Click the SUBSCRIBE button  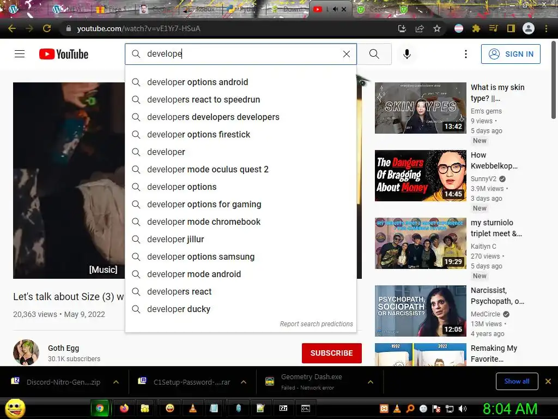332,353
